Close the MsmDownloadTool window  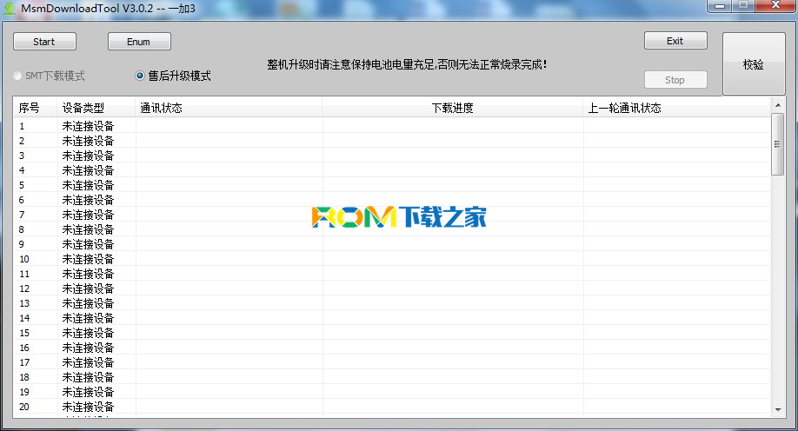tap(775, 5)
